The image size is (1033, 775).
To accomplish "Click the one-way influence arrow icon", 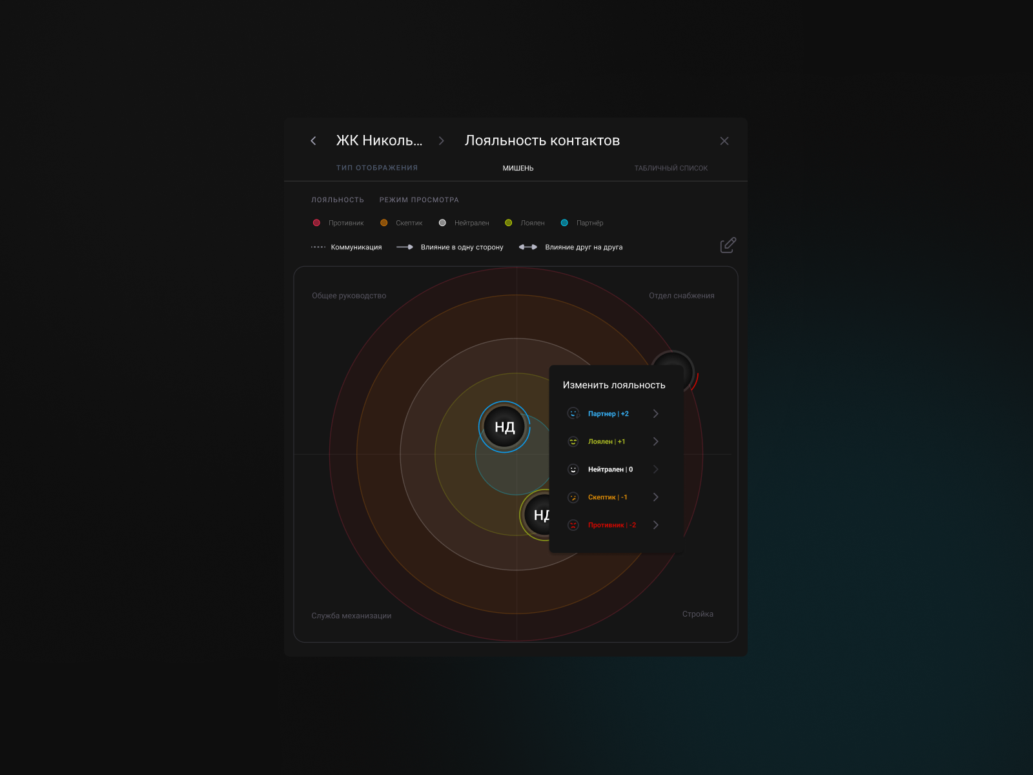I will [x=405, y=247].
